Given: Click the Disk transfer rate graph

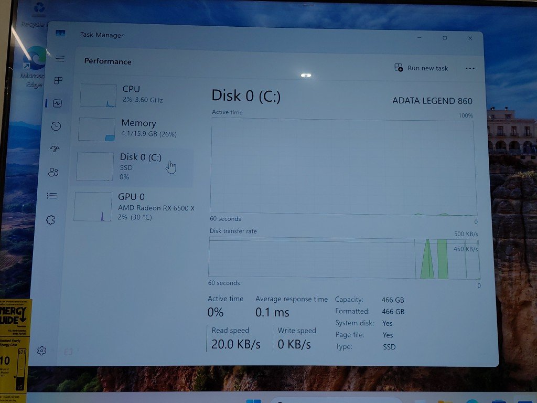Looking at the screenshot, I should click(x=343, y=258).
